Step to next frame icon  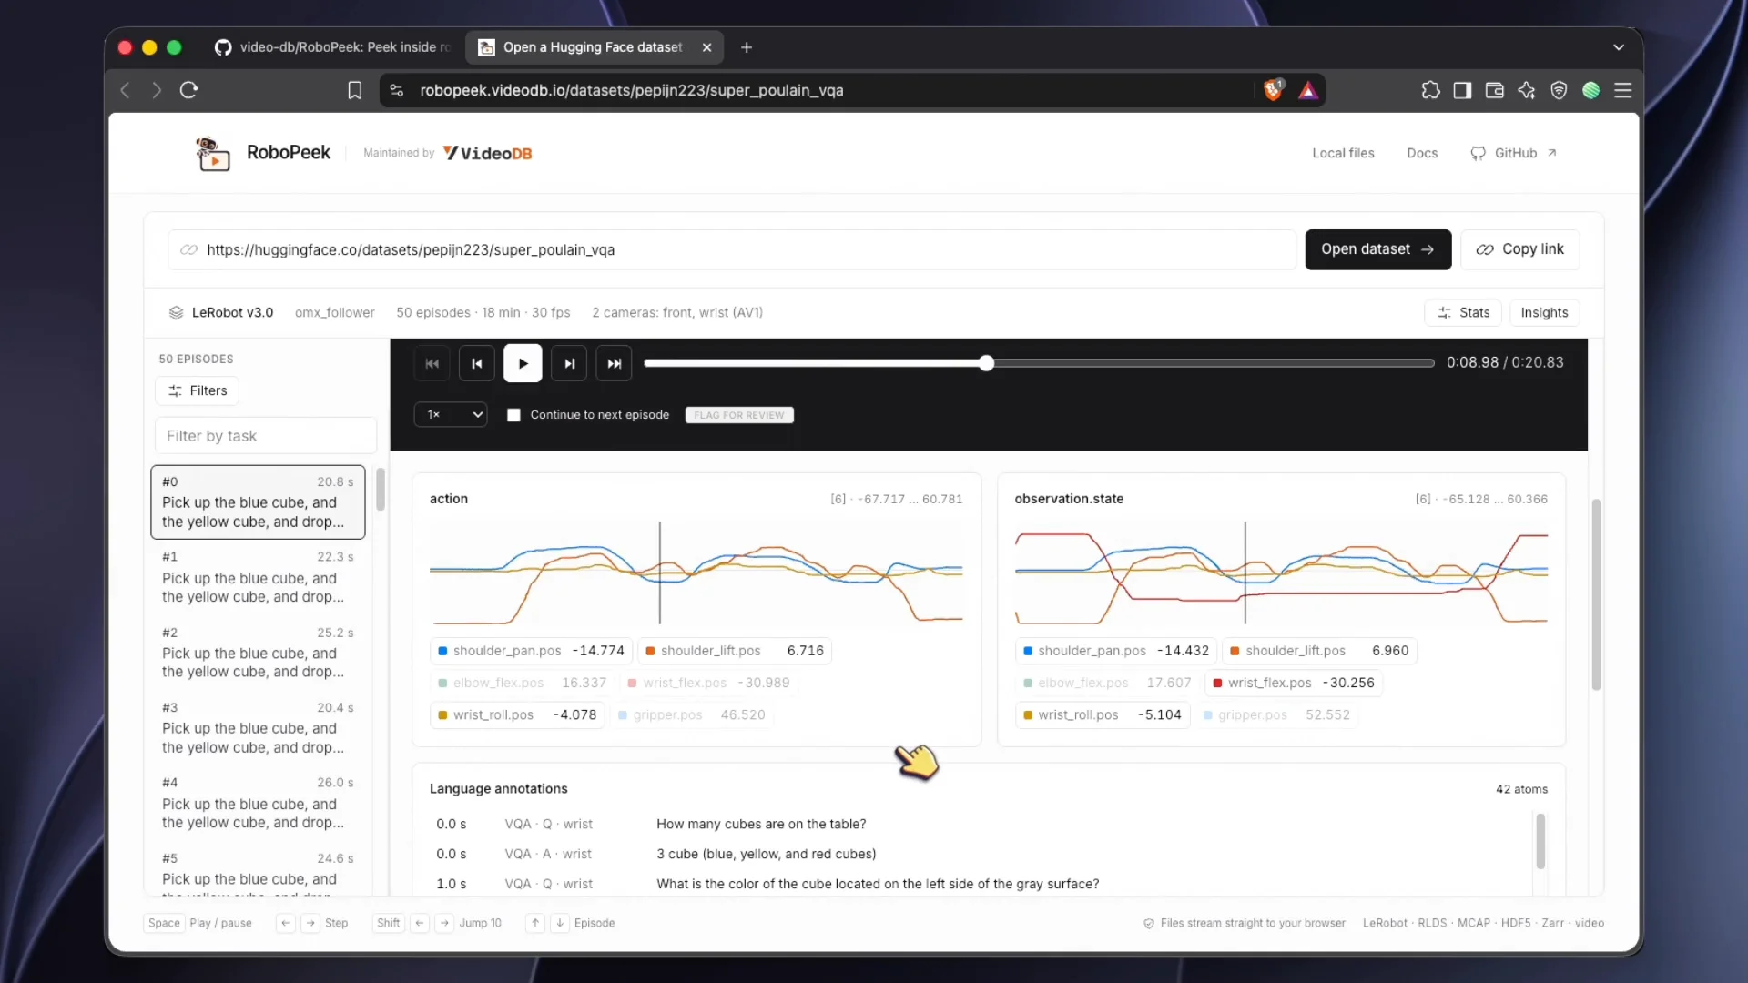(569, 363)
